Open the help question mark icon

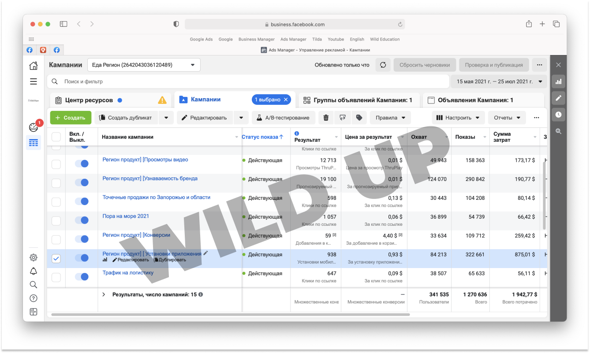tap(34, 298)
